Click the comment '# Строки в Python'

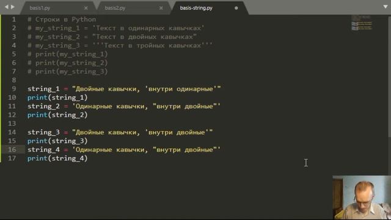(x=62, y=20)
